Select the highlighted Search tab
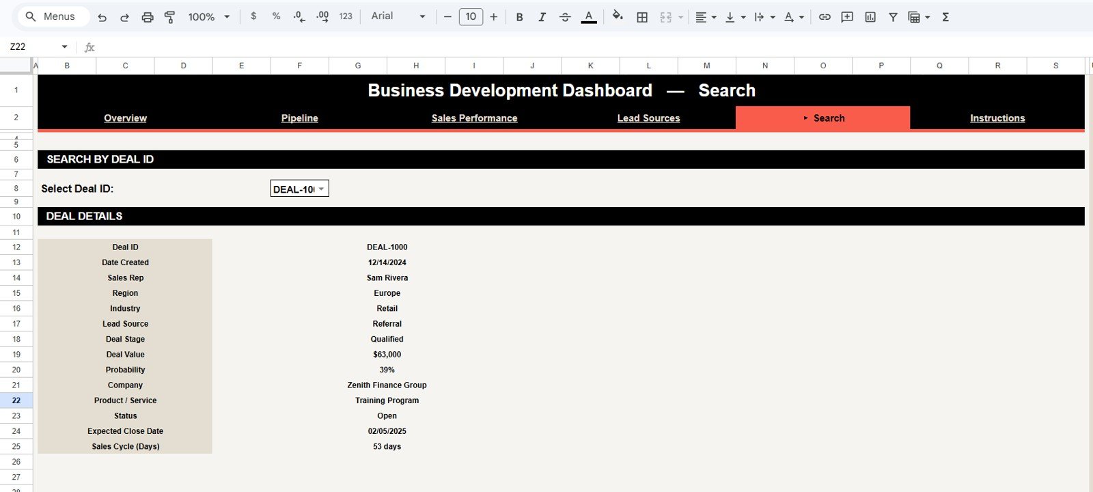 tap(822, 118)
